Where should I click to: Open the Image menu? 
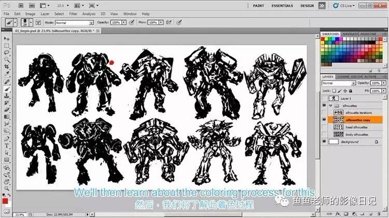click(30, 14)
